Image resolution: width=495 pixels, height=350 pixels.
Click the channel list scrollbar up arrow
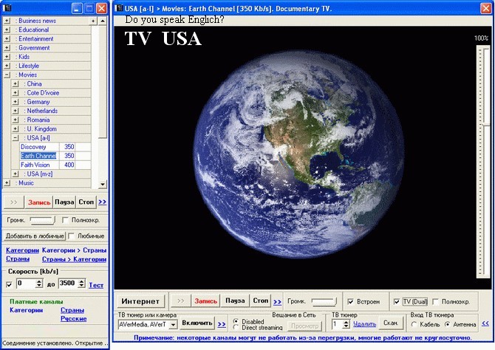click(103, 21)
